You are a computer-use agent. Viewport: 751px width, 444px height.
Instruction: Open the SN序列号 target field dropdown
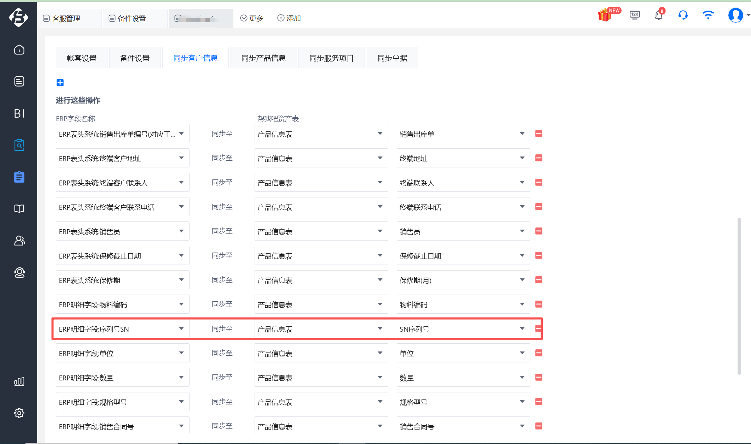pyautogui.click(x=522, y=328)
